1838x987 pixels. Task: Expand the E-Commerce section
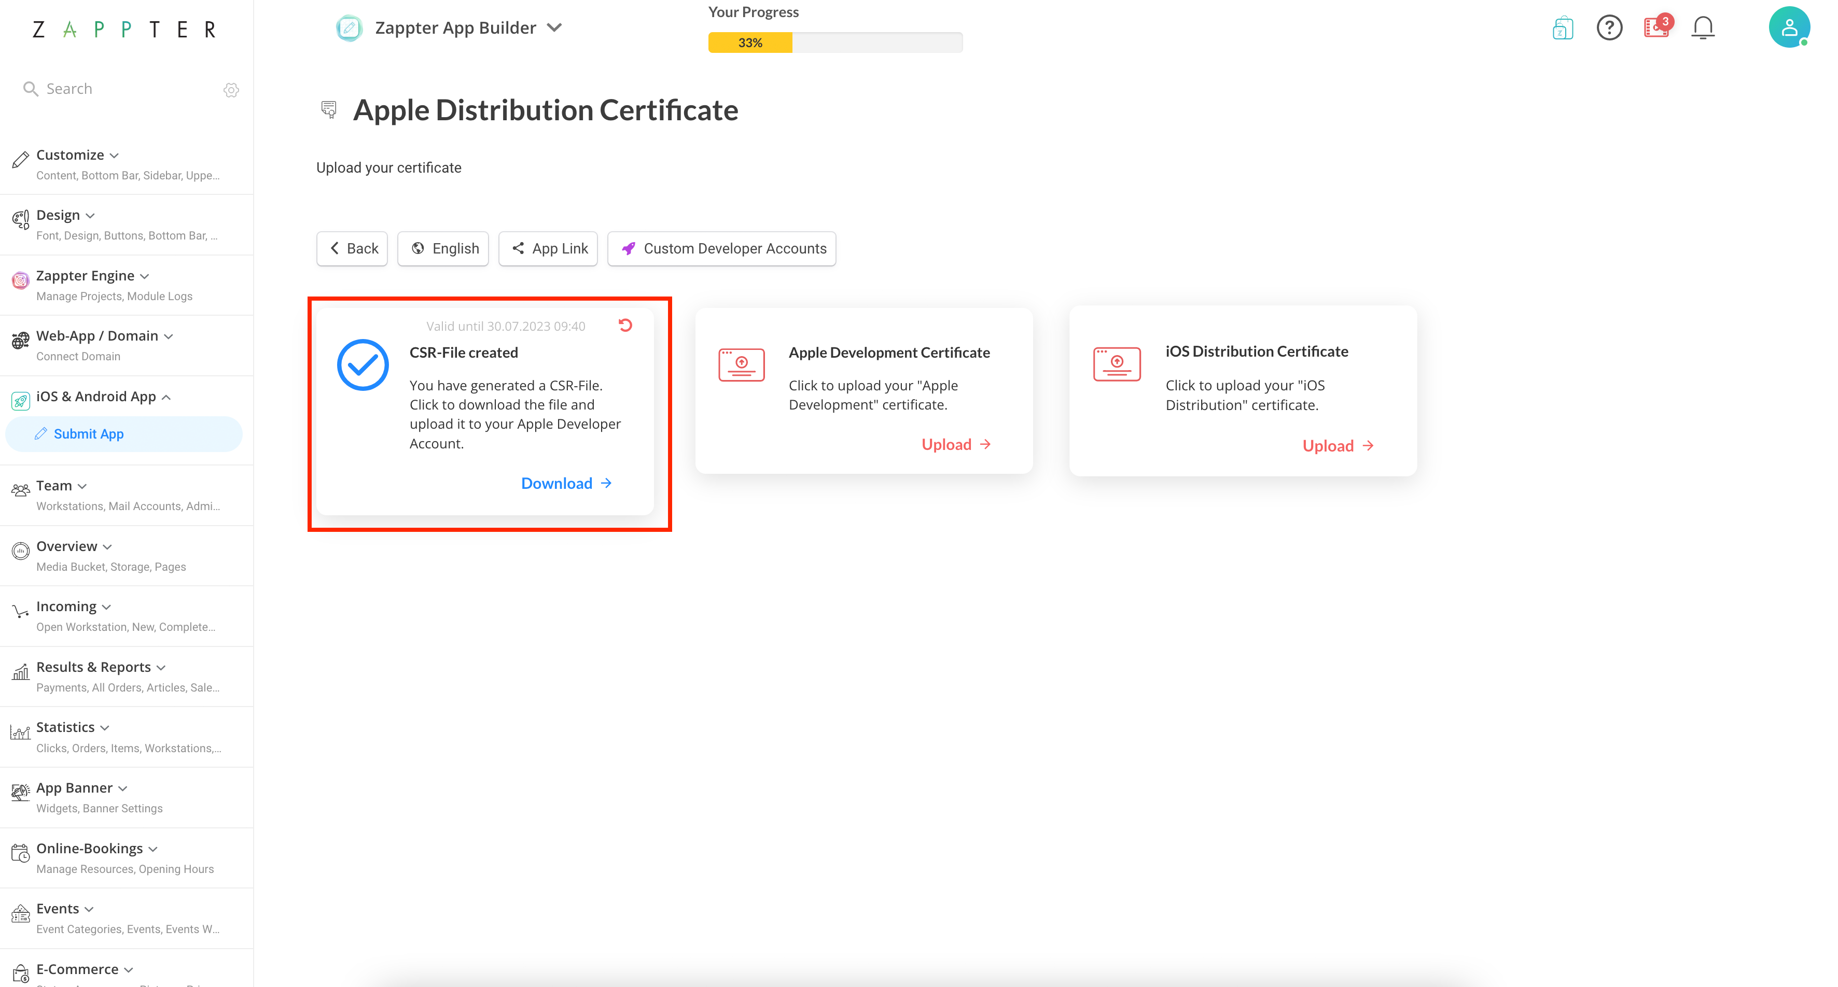pyautogui.click(x=129, y=969)
